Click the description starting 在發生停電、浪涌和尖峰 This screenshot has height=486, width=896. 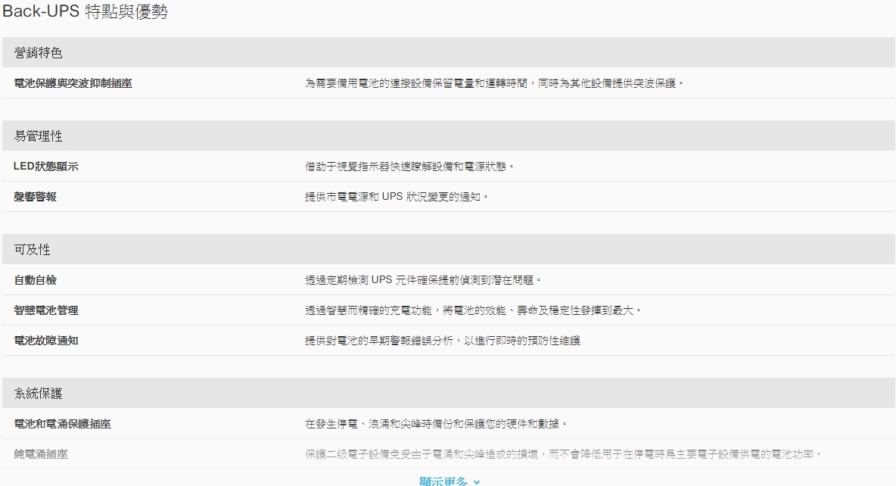coord(436,424)
